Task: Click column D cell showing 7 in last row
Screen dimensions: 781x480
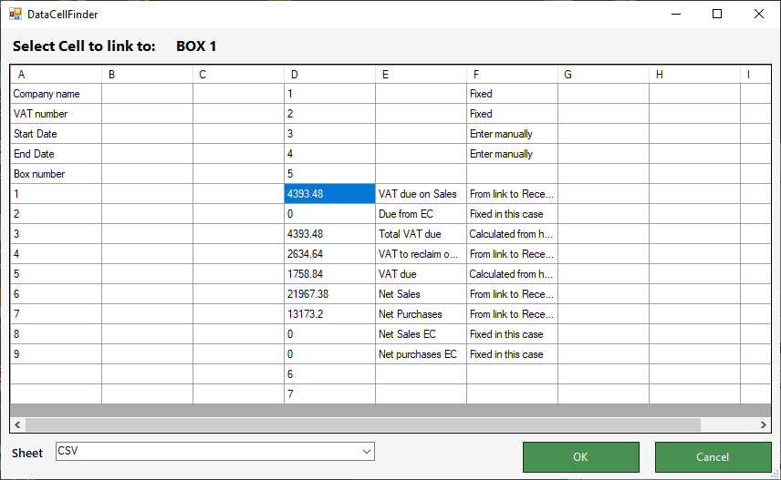Action: point(329,394)
